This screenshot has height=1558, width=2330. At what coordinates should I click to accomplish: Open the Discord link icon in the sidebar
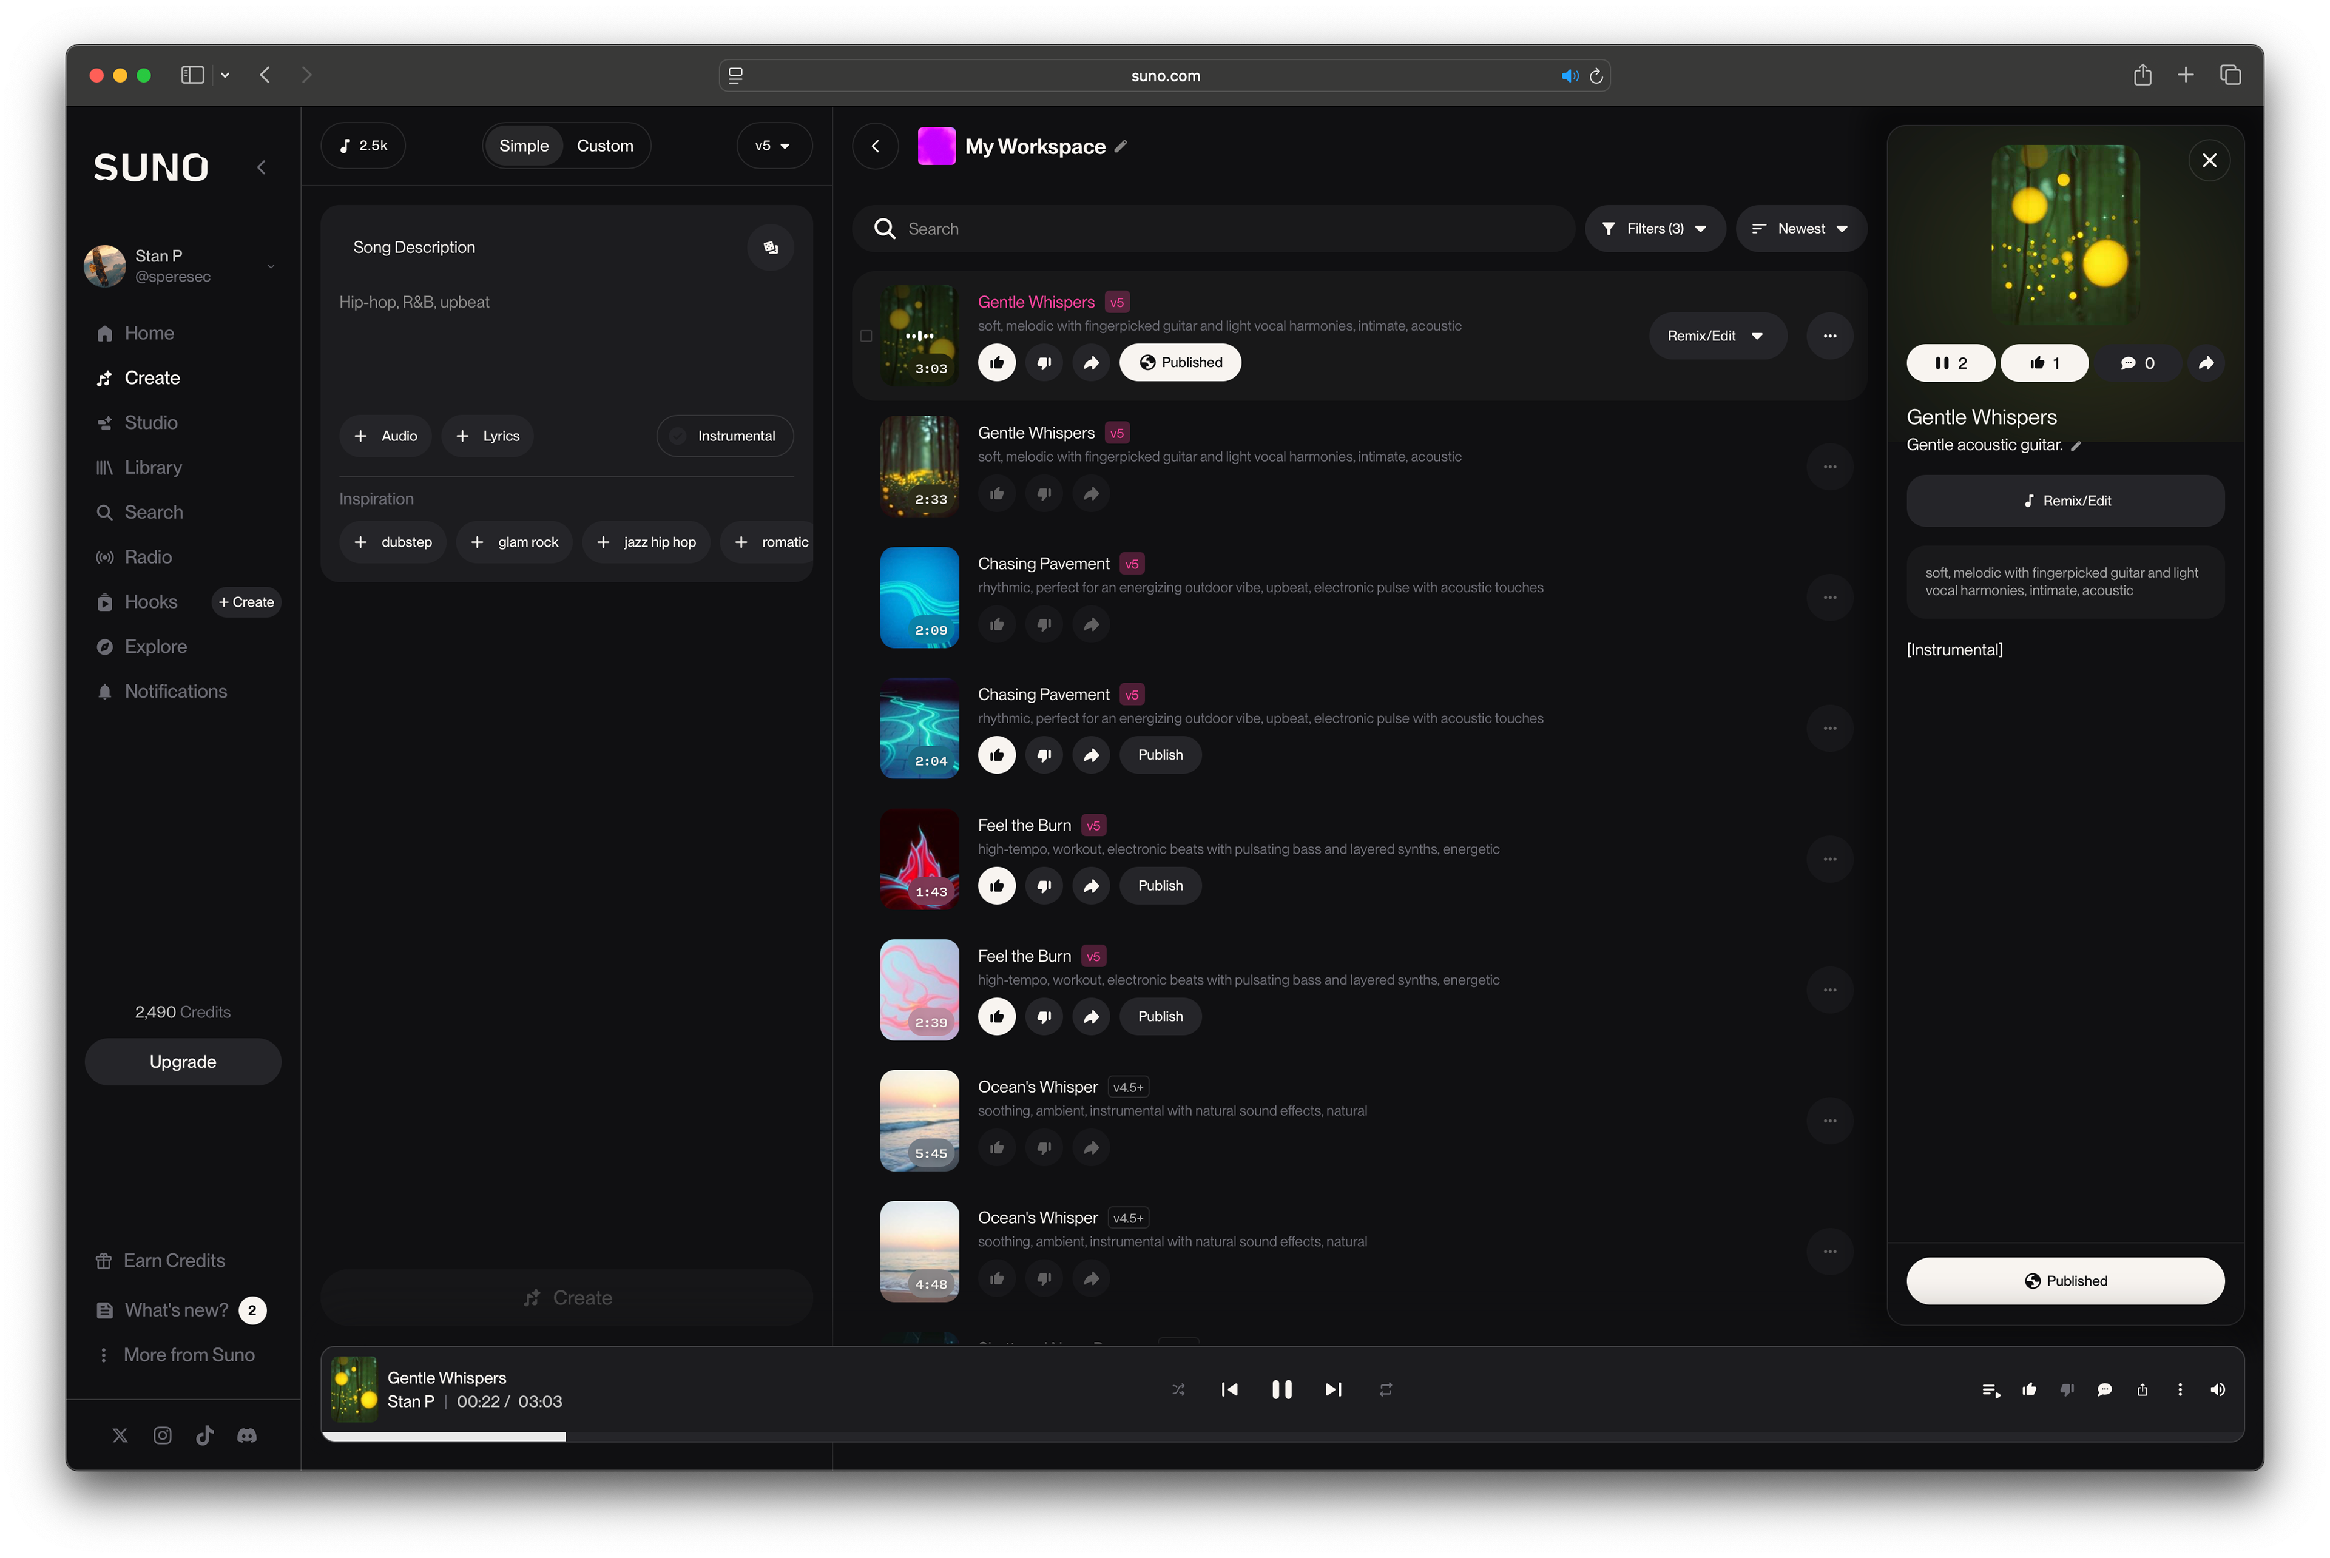[x=246, y=1435]
